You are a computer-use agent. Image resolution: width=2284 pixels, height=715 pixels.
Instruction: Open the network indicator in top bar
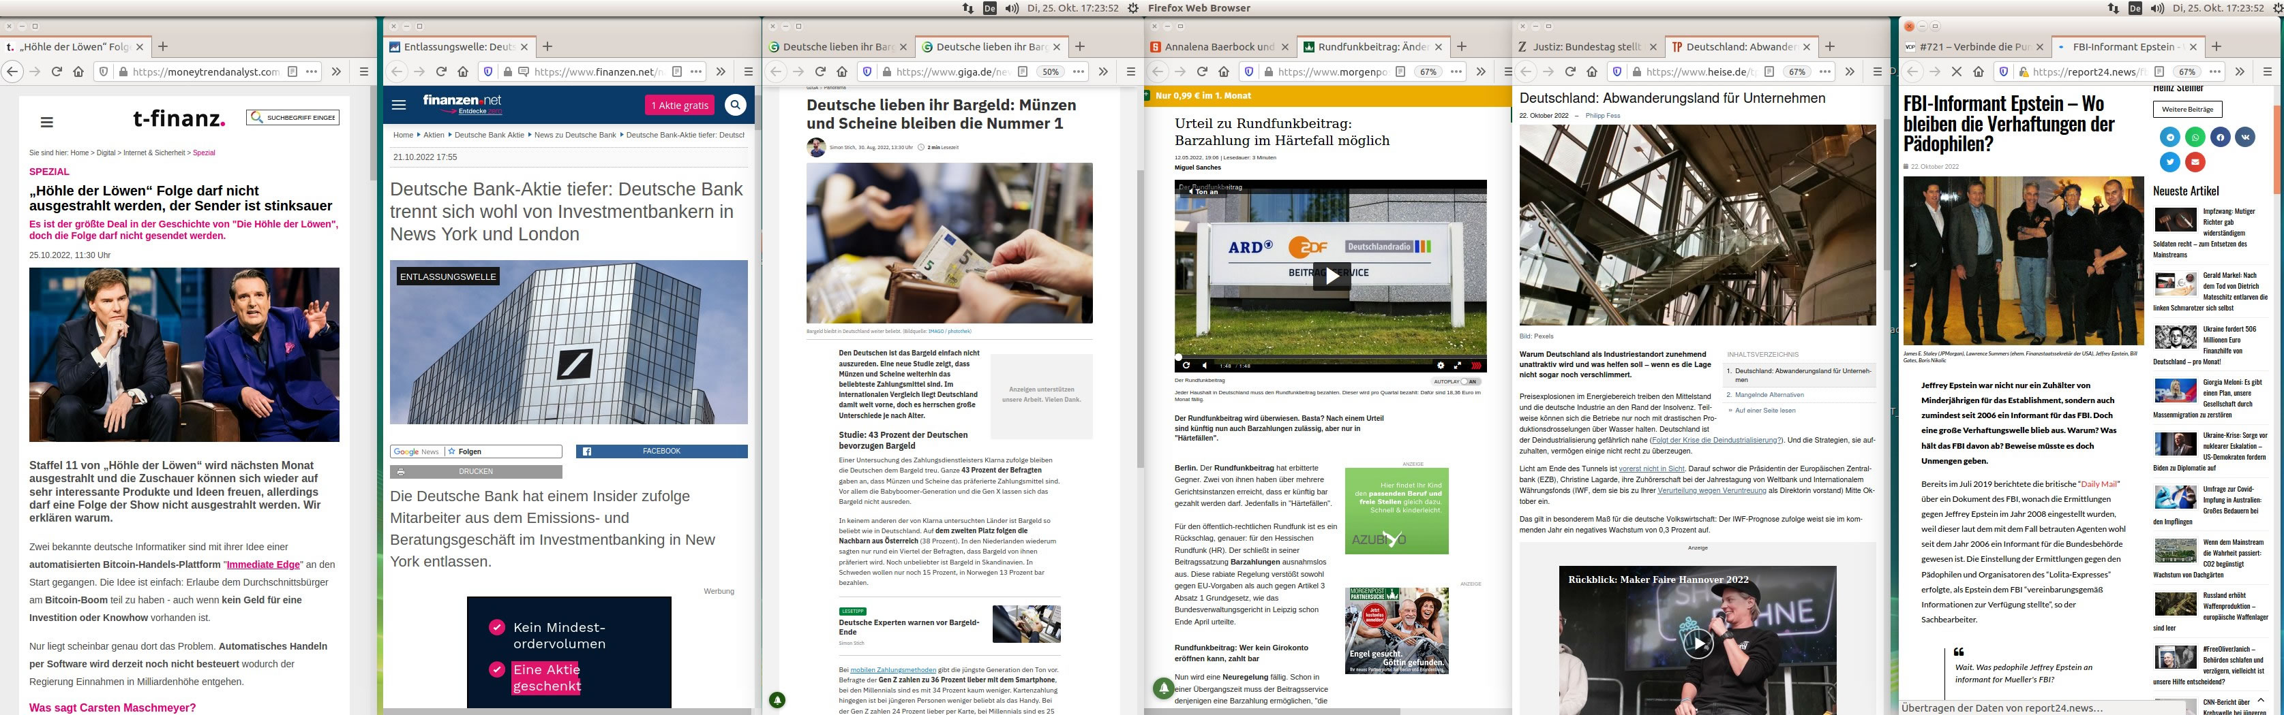point(968,8)
